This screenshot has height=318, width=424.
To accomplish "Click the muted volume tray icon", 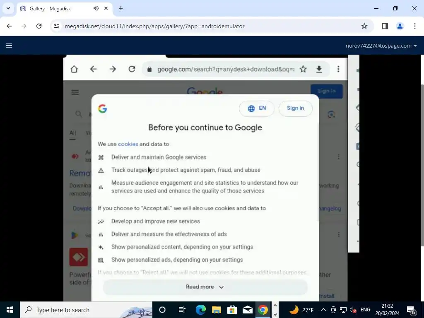I will click(353, 310).
